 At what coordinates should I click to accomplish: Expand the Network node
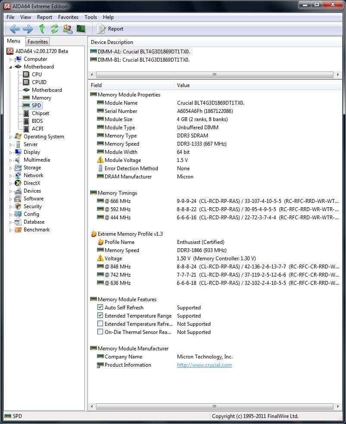pos(10,176)
